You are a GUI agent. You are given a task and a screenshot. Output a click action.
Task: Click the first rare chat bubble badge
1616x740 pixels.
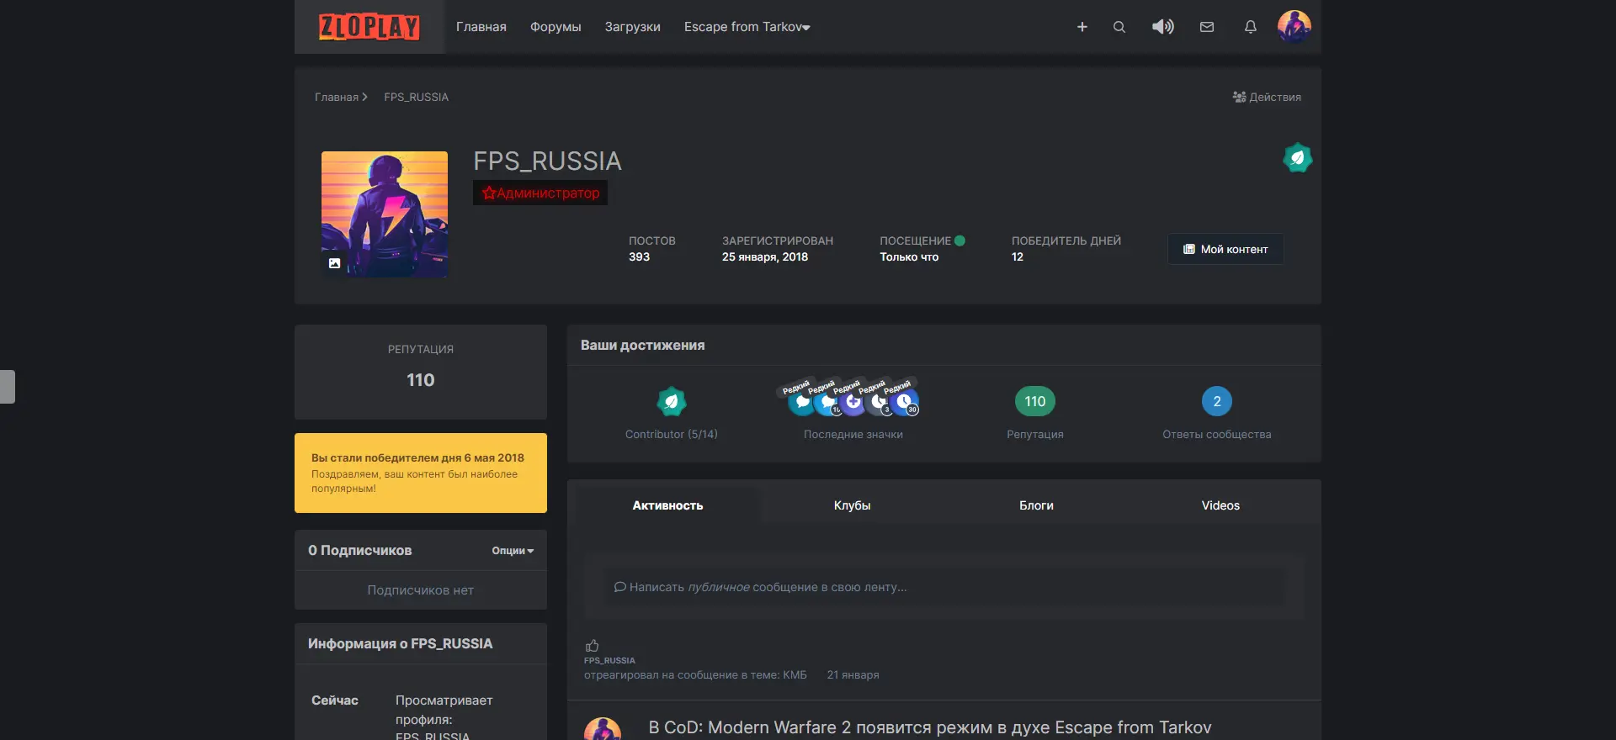tap(802, 403)
